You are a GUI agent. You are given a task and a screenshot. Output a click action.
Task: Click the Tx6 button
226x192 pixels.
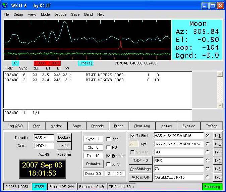coord(217,177)
